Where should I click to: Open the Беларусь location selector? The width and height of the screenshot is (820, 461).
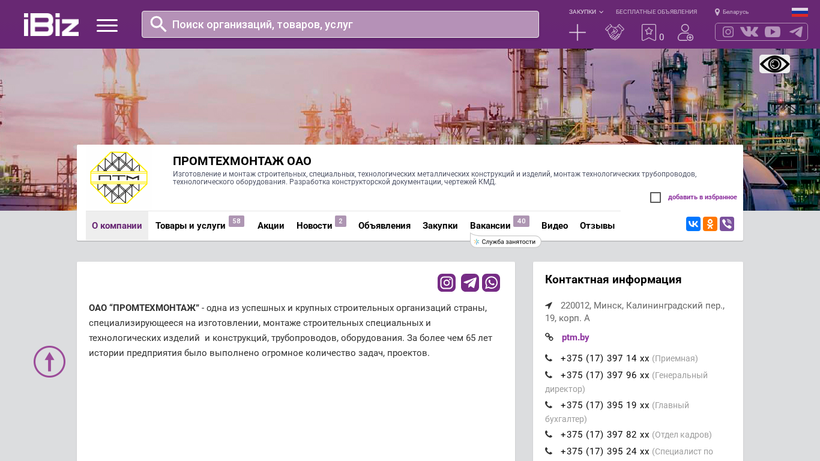pyautogui.click(x=732, y=12)
